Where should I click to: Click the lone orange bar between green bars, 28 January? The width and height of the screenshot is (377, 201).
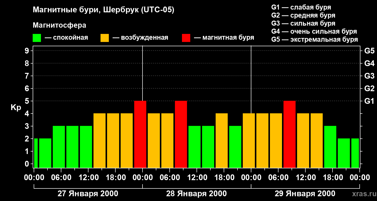tap(222, 140)
